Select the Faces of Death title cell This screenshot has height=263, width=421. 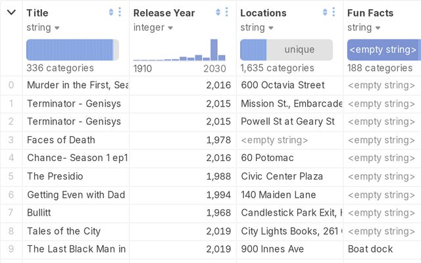click(x=61, y=139)
